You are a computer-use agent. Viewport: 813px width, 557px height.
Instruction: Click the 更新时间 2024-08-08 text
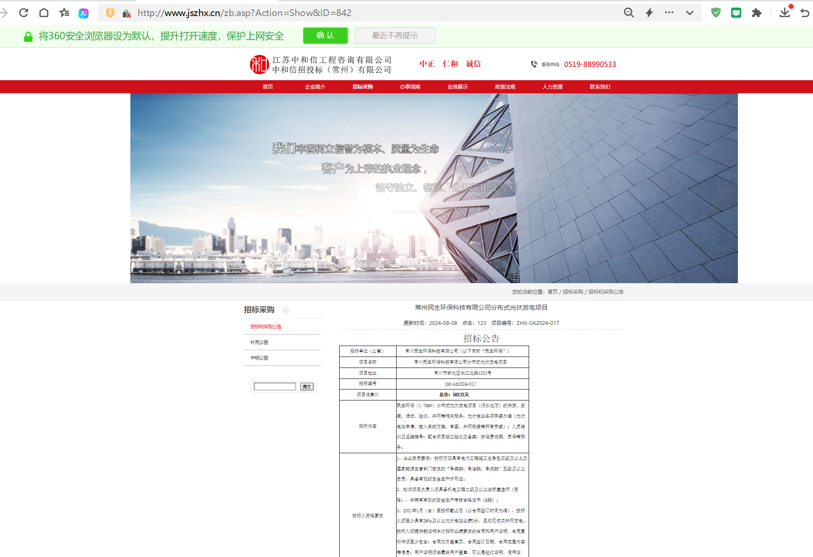pyautogui.click(x=430, y=323)
